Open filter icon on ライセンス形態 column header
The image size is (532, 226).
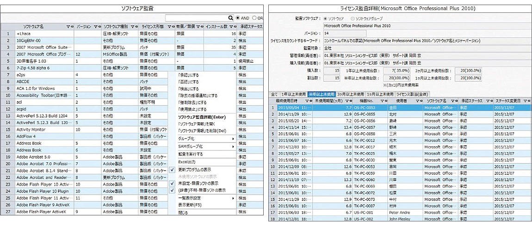(169, 26)
